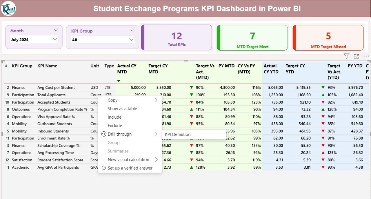The height and width of the screenshot is (199, 371).
Task: Click the sort arrow under Actual CY MTD header
Action: pyautogui.click(x=119, y=81)
